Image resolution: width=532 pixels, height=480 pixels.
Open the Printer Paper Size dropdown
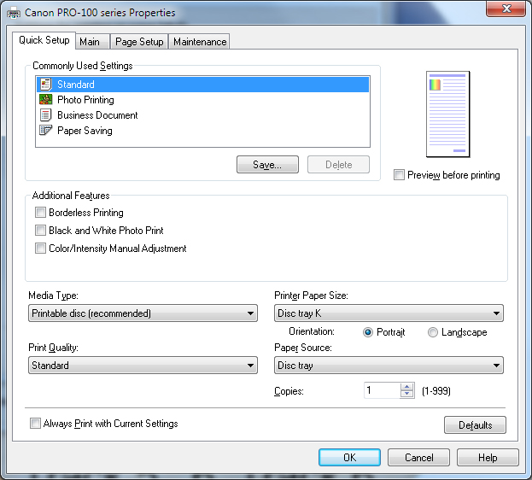[389, 313]
